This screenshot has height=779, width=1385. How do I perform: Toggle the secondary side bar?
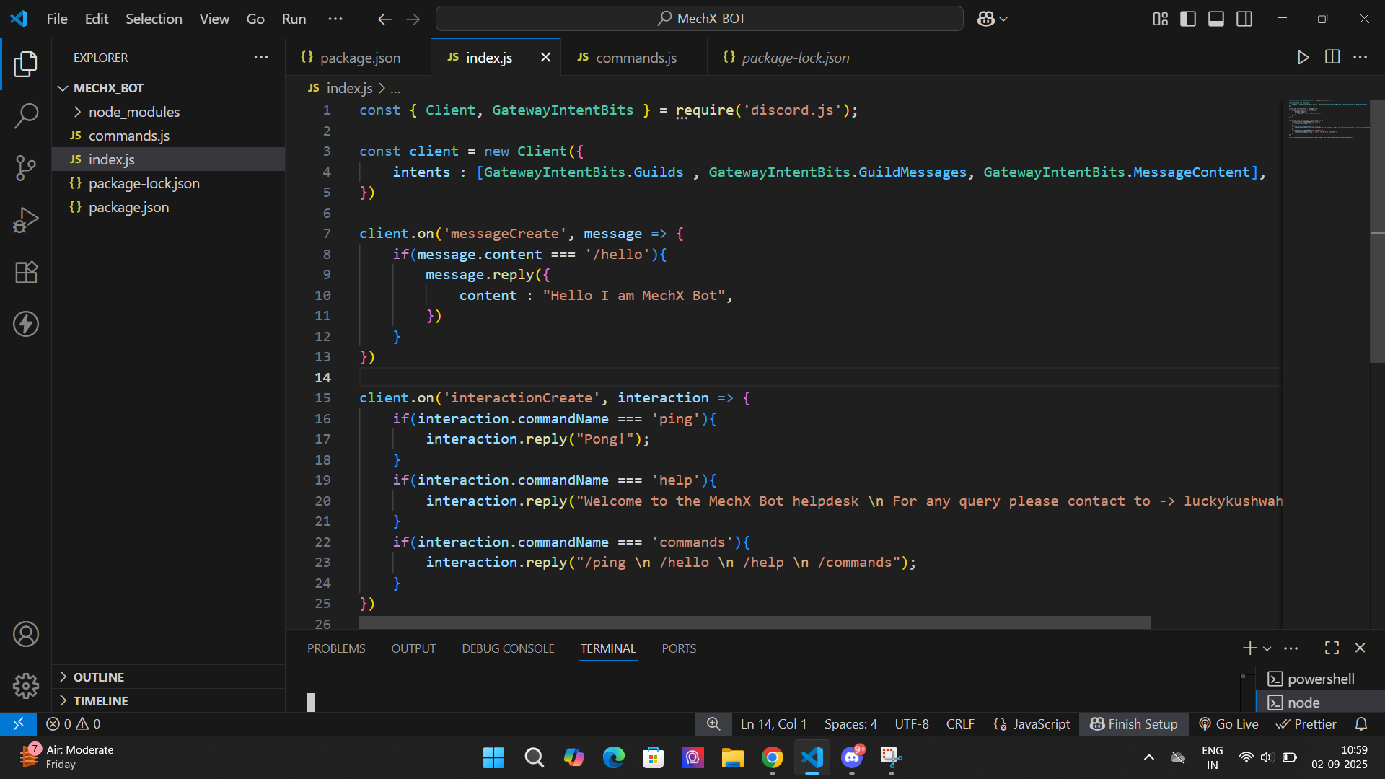pos(1244,19)
